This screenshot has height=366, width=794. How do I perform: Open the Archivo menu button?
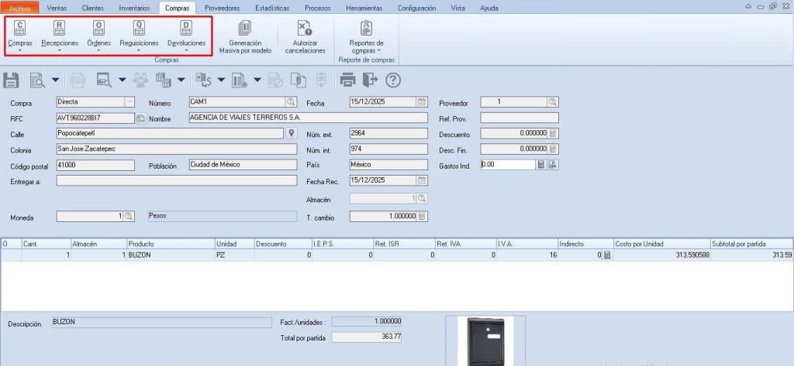tap(19, 8)
